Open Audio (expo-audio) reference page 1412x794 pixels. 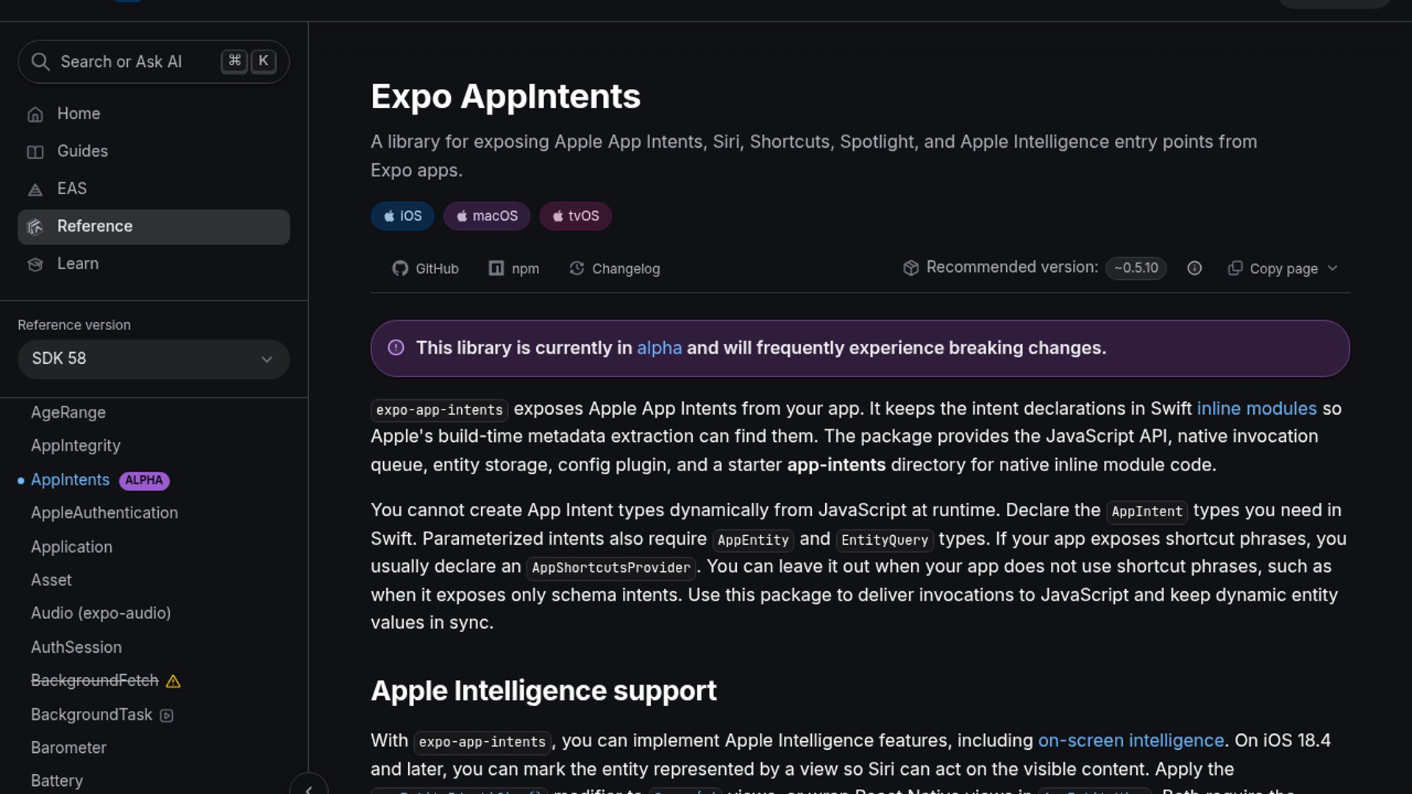coord(101,613)
